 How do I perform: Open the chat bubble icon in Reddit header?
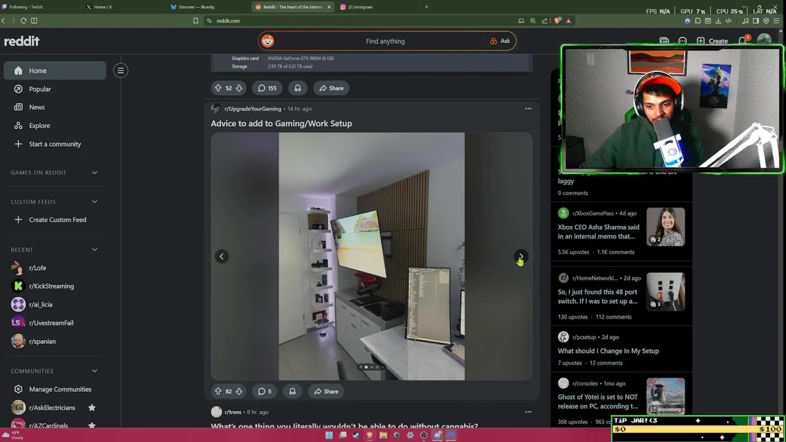click(x=682, y=41)
